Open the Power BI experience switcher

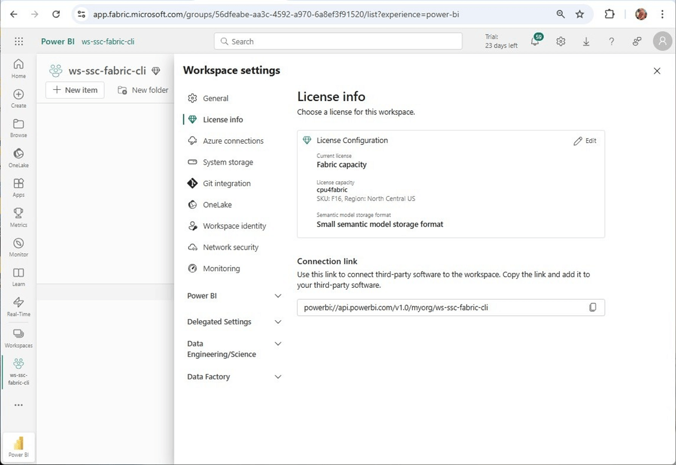[19, 446]
